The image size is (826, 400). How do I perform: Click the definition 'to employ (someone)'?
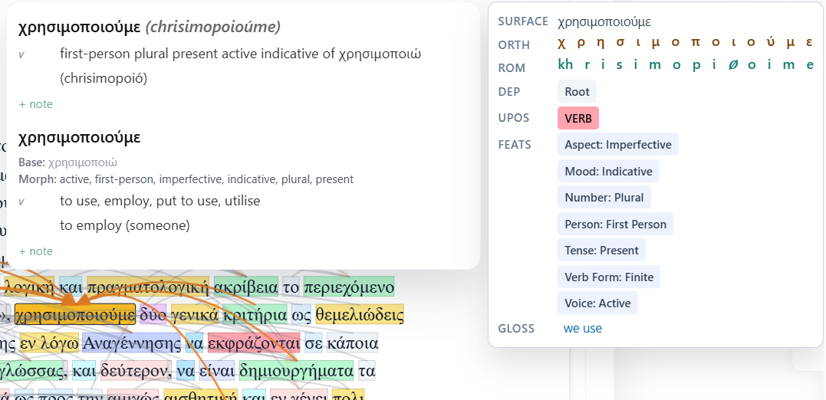(x=125, y=226)
